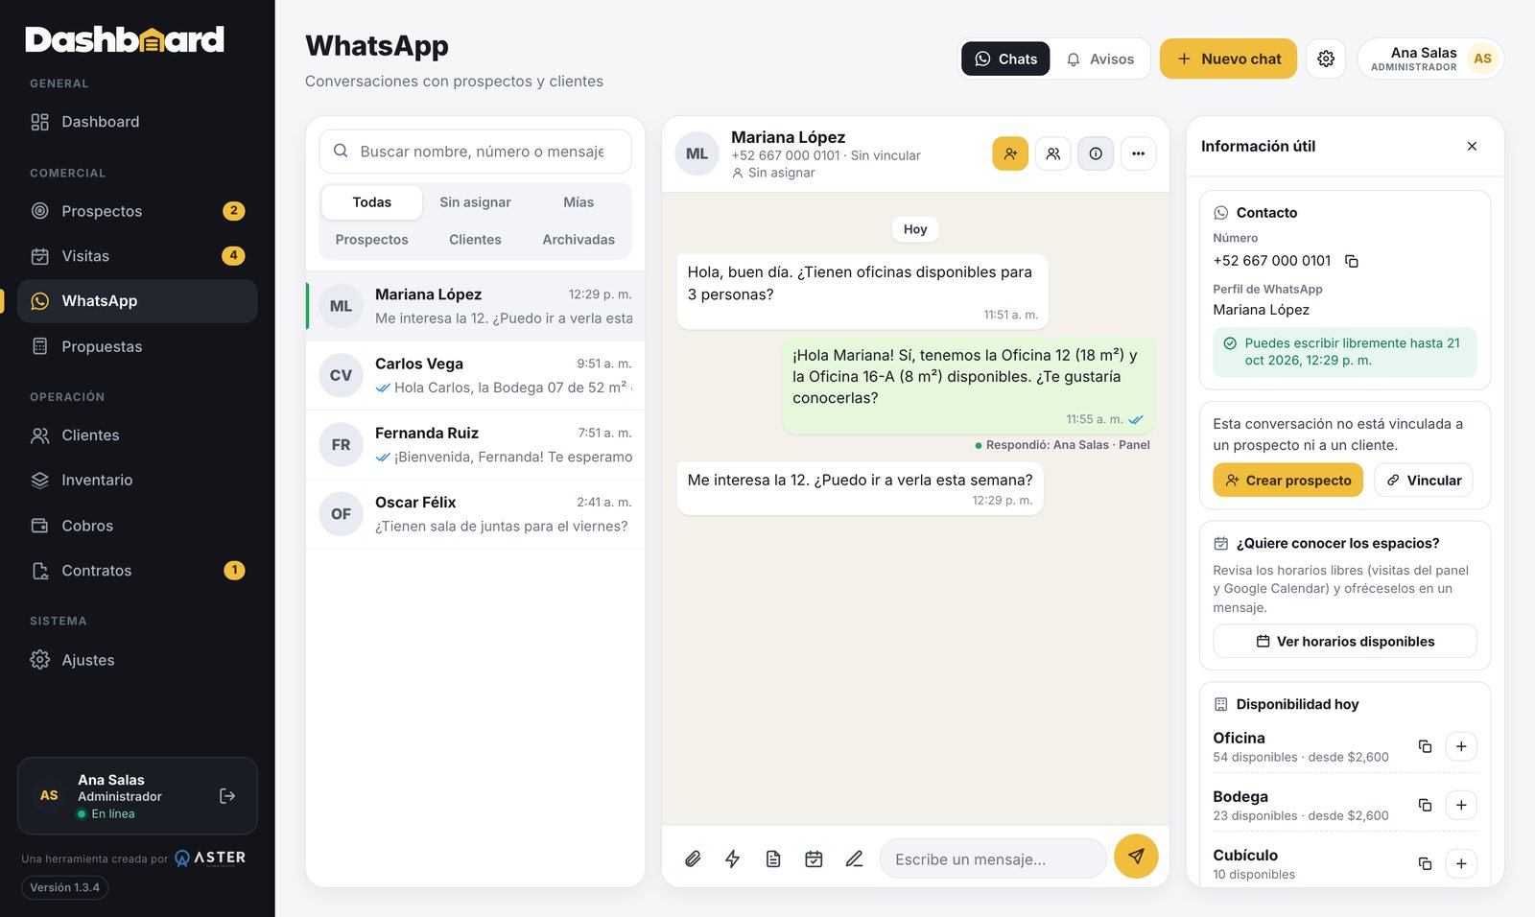Copy Oficina availability info
Viewport: 1535px width, 917px height.
coord(1426,746)
